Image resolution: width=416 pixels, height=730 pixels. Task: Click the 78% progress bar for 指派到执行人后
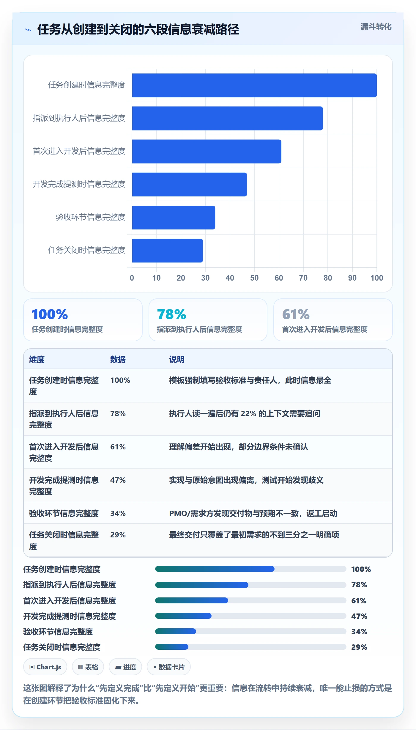tap(250, 585)
